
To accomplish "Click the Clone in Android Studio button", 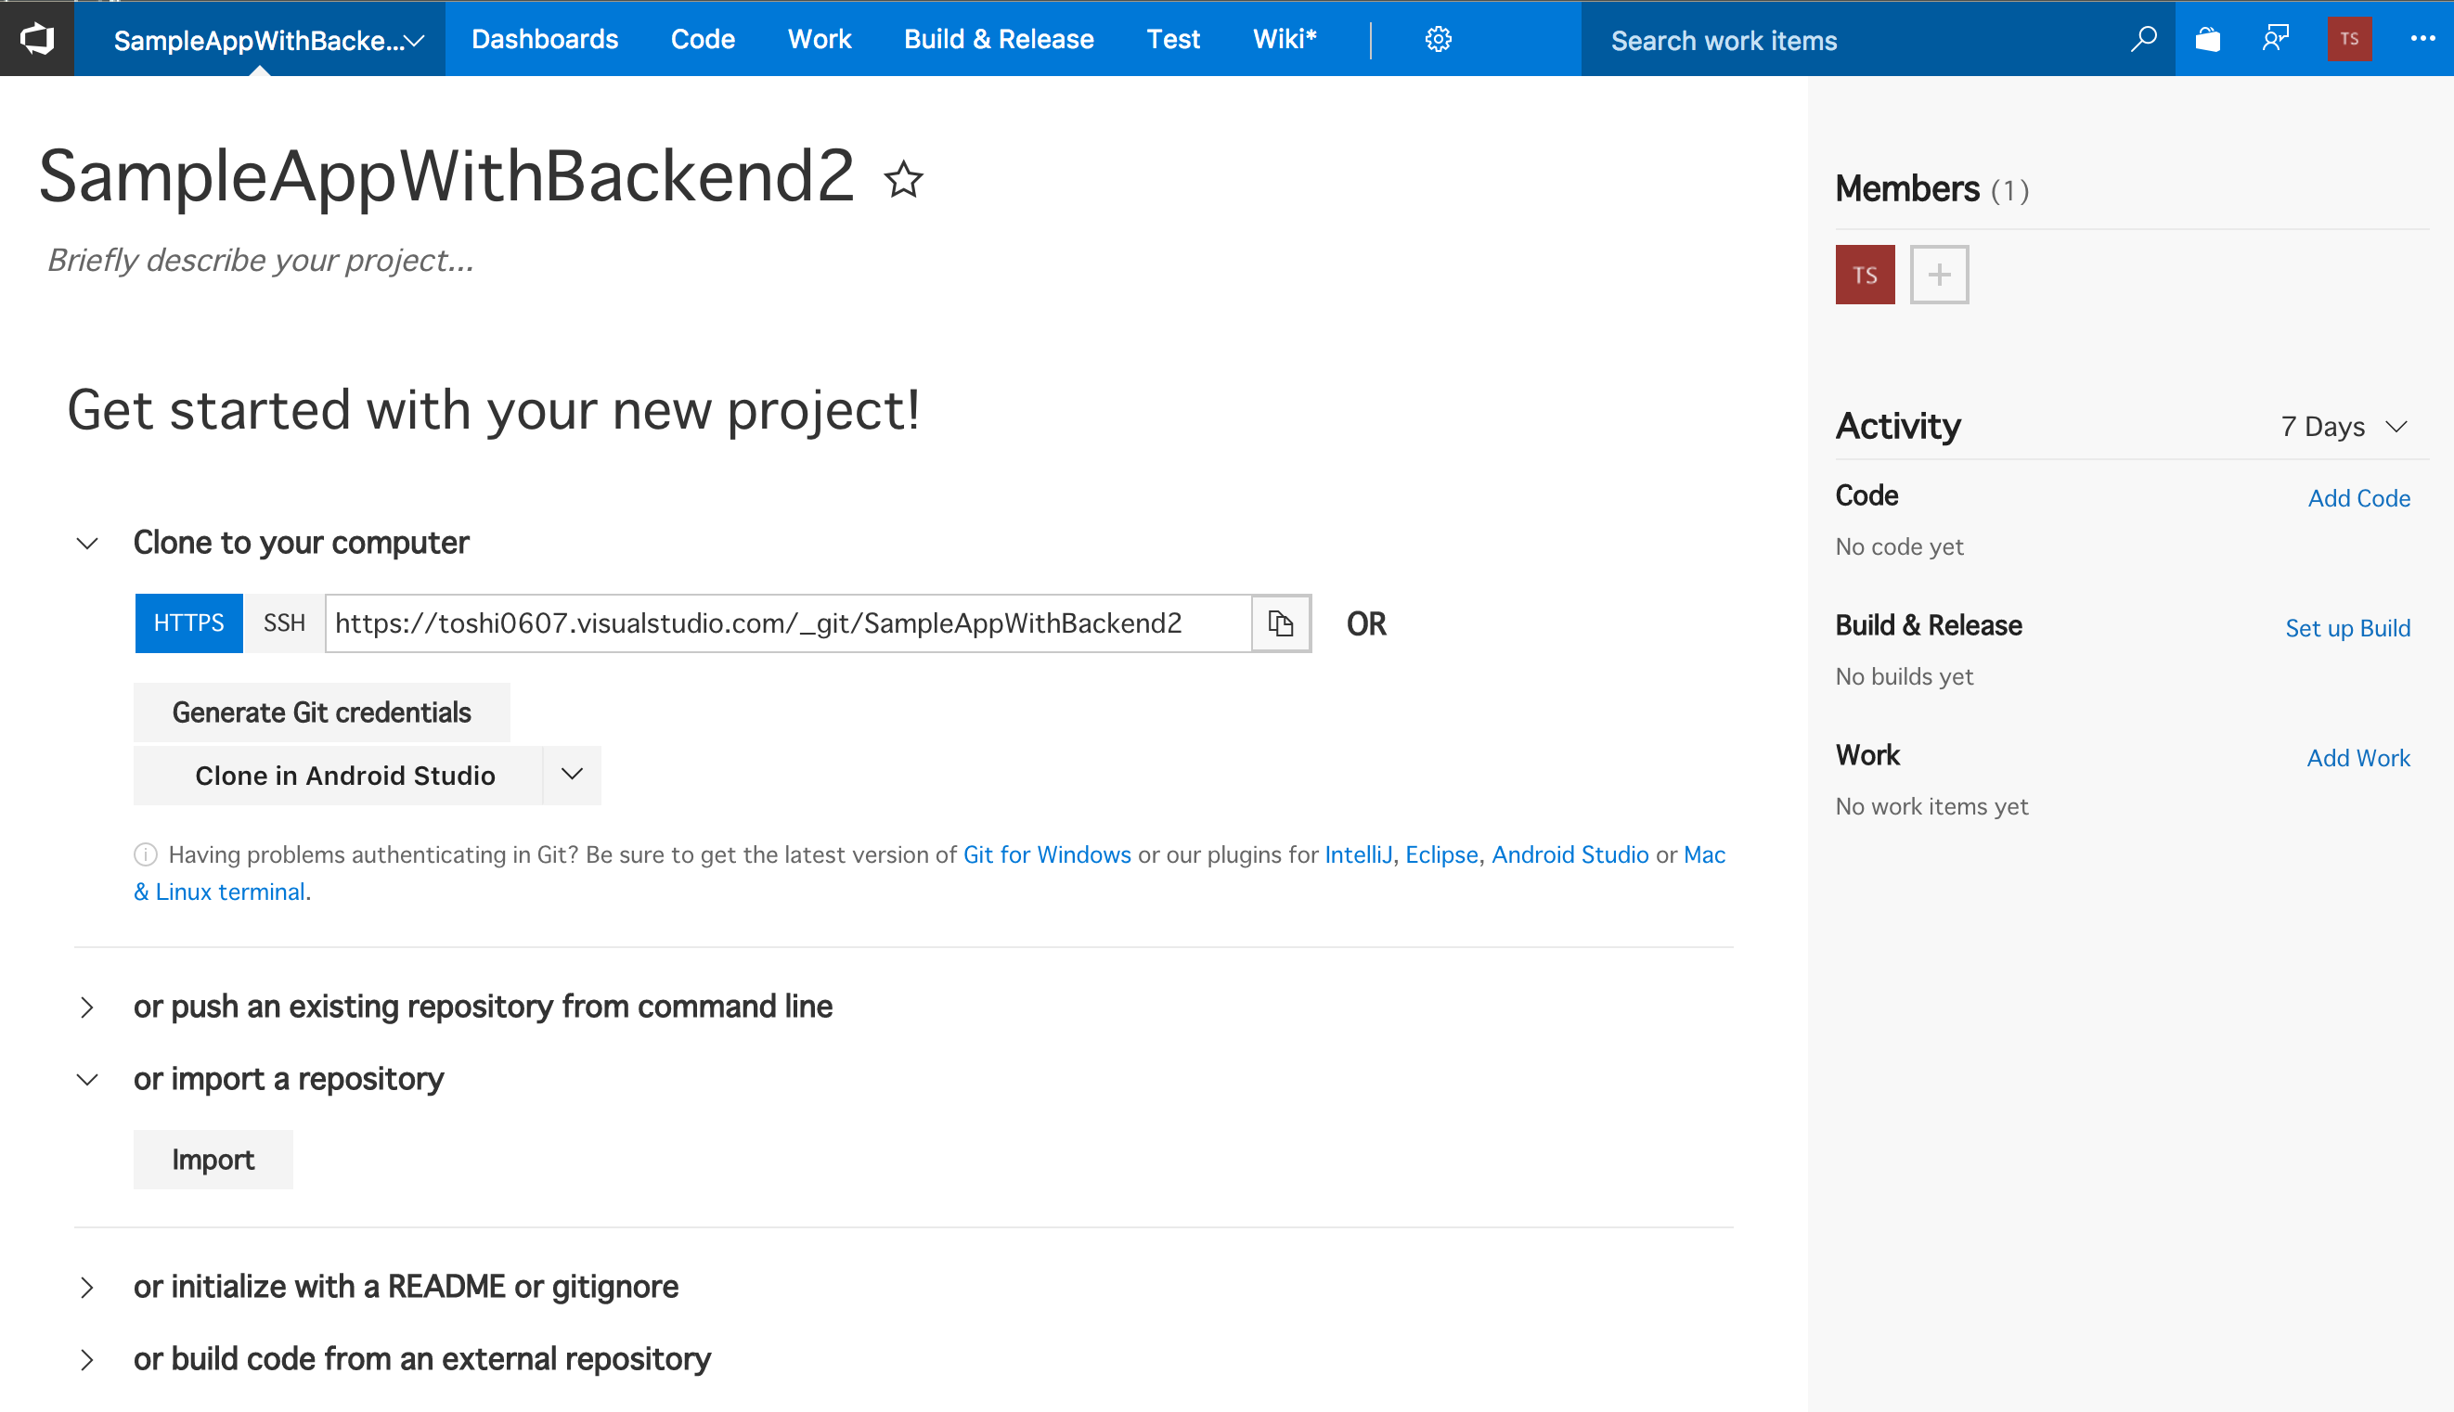I will pos(338,775).
